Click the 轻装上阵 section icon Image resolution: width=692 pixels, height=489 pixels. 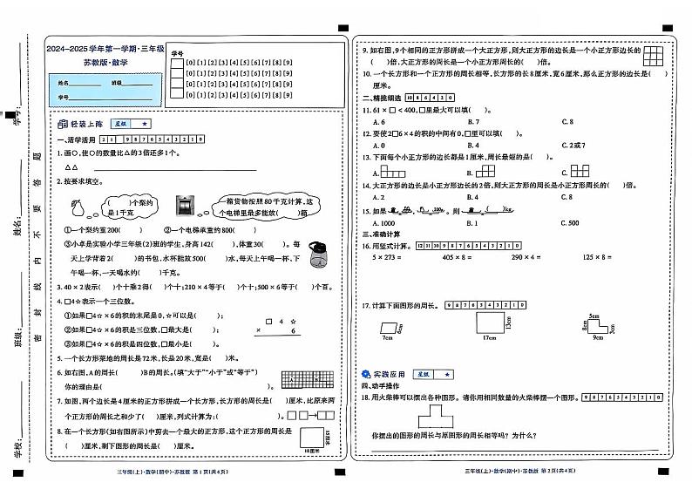(63, 124)
